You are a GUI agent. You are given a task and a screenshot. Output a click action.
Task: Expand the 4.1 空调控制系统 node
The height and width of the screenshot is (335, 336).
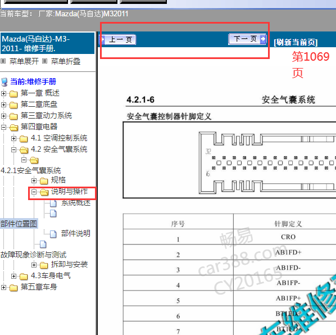coord(13,138)
